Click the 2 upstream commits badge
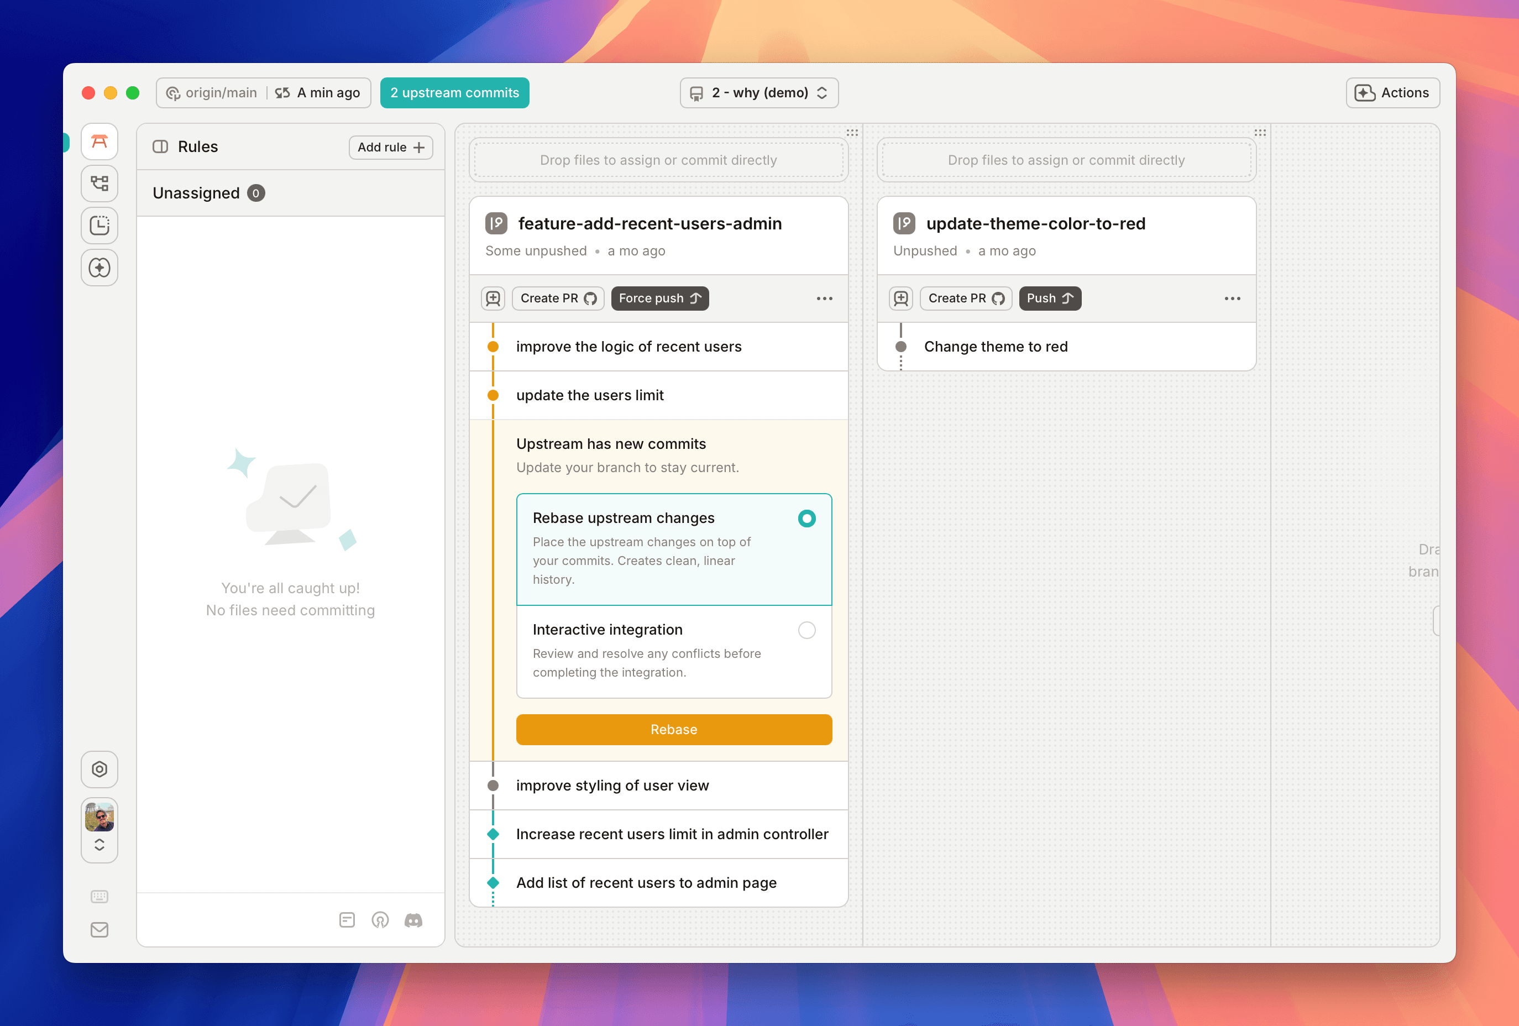 pos(454,93)
